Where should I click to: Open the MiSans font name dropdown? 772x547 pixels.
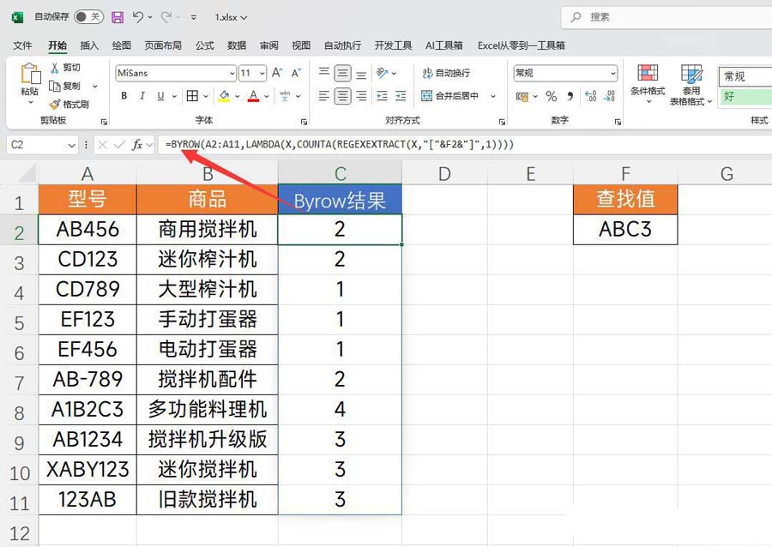pyautogui.click(x=232, y=73)
